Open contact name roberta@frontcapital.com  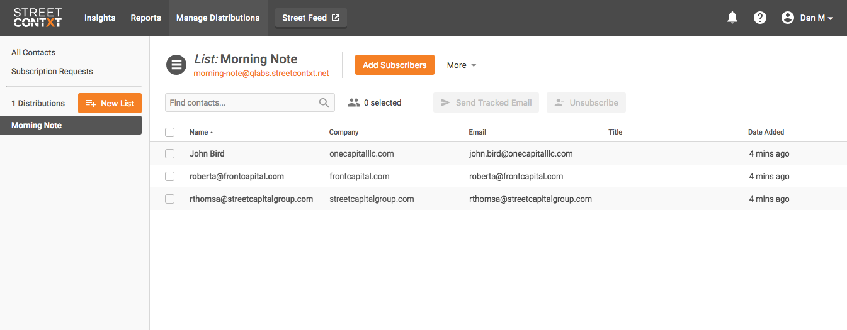pyautogui.click(x=237, y=176)
